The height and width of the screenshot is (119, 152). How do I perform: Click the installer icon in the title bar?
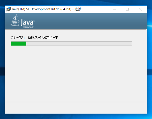8,9
